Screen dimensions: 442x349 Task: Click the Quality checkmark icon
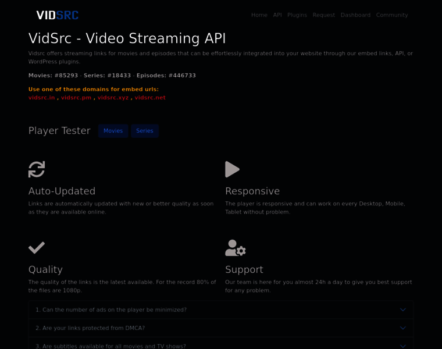37,248
